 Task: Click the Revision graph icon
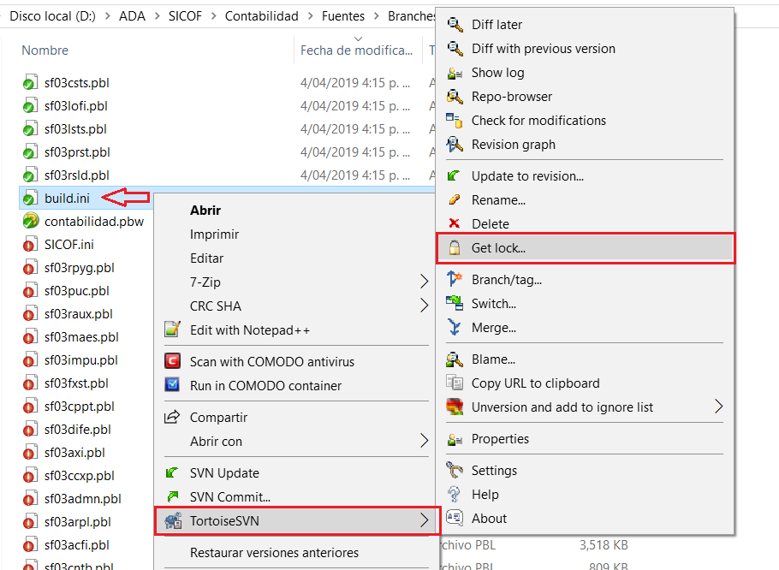(455, 145)
